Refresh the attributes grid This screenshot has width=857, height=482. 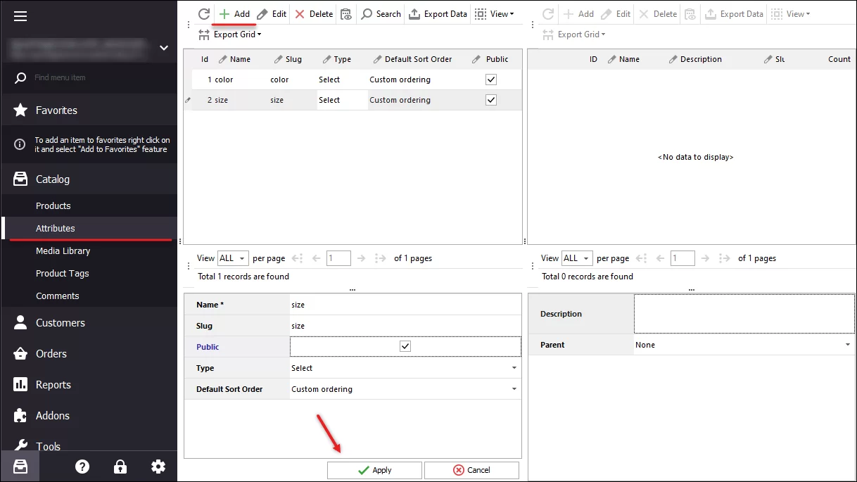(x=203, y=13)
